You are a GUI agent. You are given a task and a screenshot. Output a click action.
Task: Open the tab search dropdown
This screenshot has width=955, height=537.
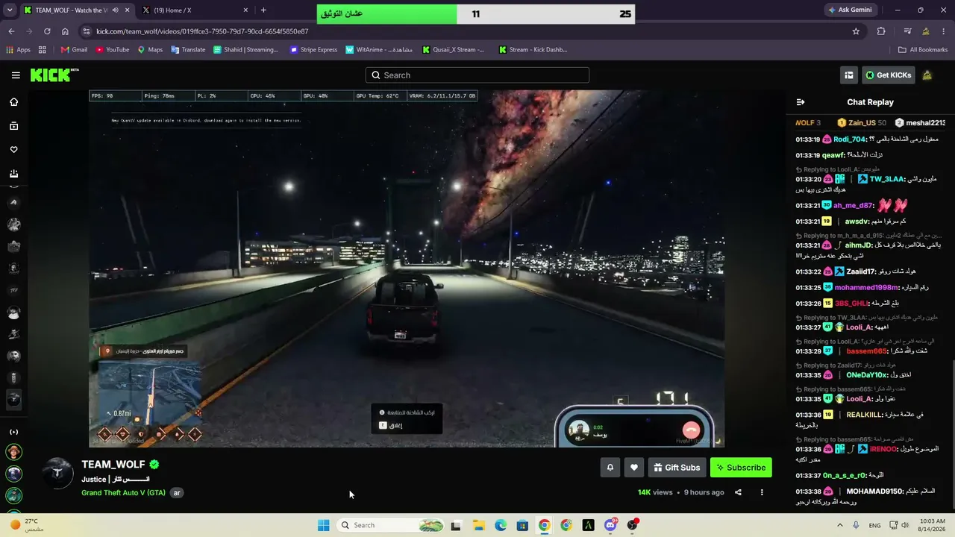(8, 10)
